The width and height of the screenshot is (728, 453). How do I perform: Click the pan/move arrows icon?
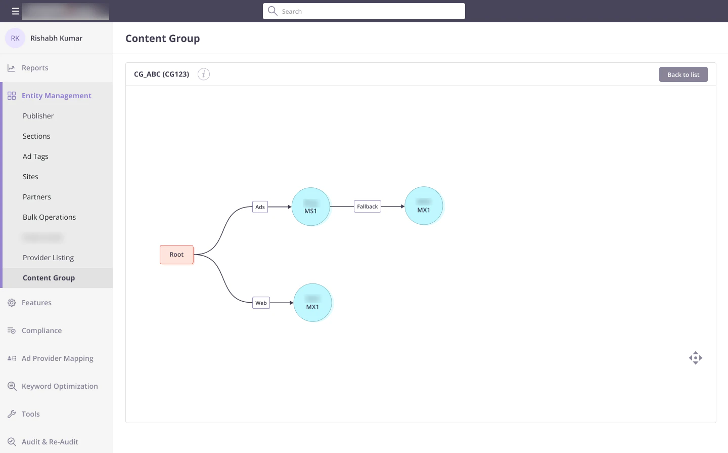[696, 358]
